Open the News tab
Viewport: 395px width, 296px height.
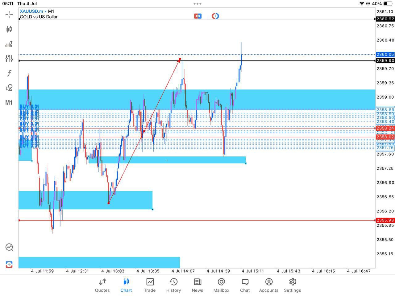tap(197, 285)
